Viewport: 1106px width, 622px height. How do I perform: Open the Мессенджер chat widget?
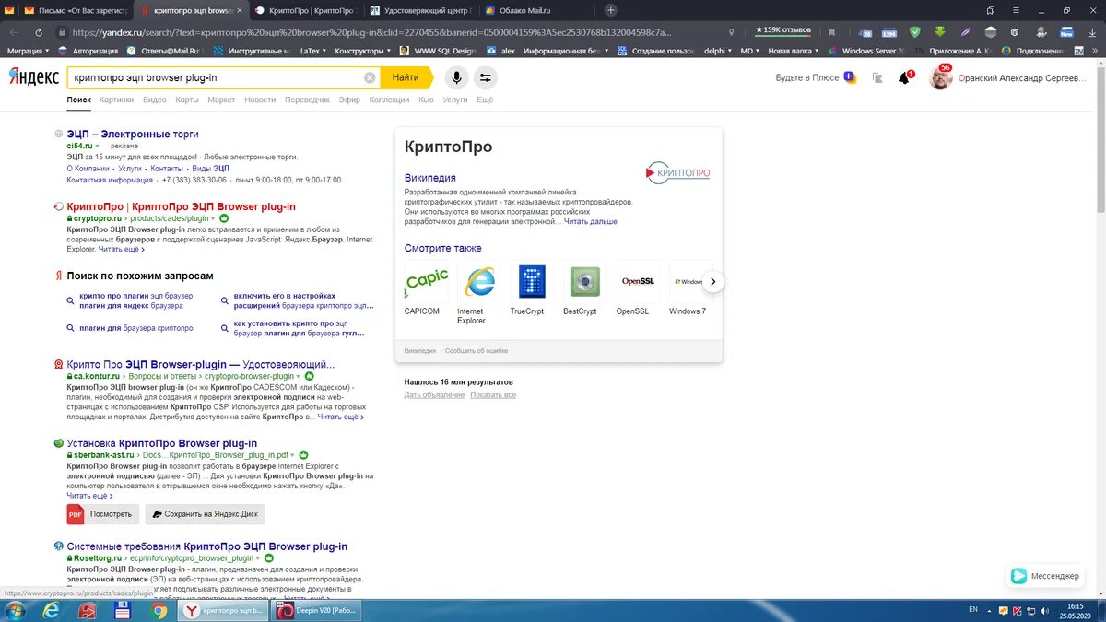tap(1044, 576)
